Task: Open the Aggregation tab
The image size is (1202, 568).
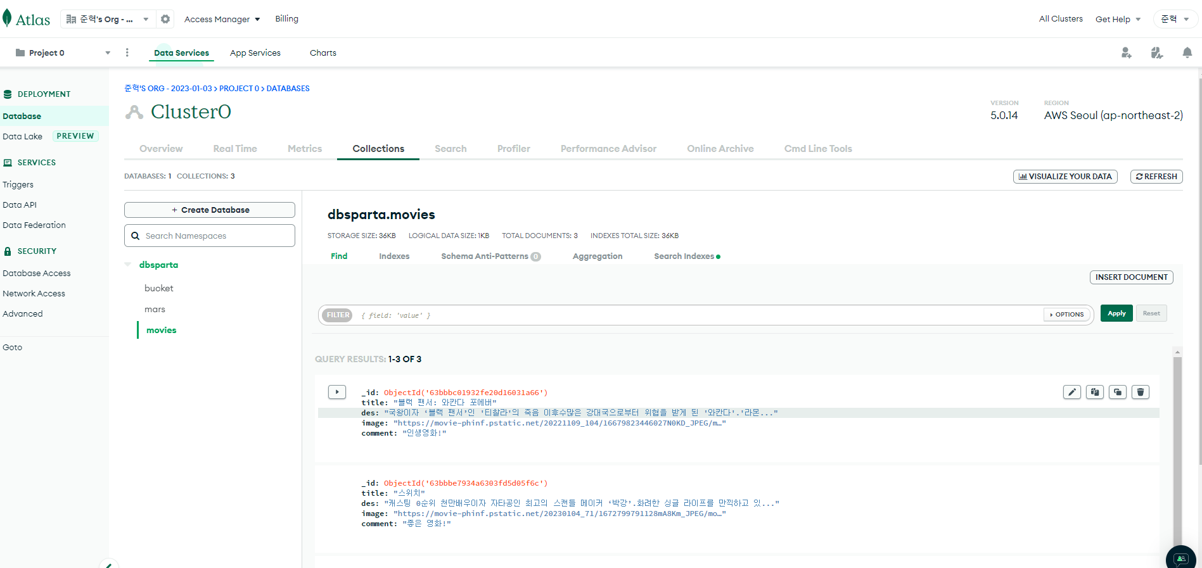Action: tap(598, 256)
